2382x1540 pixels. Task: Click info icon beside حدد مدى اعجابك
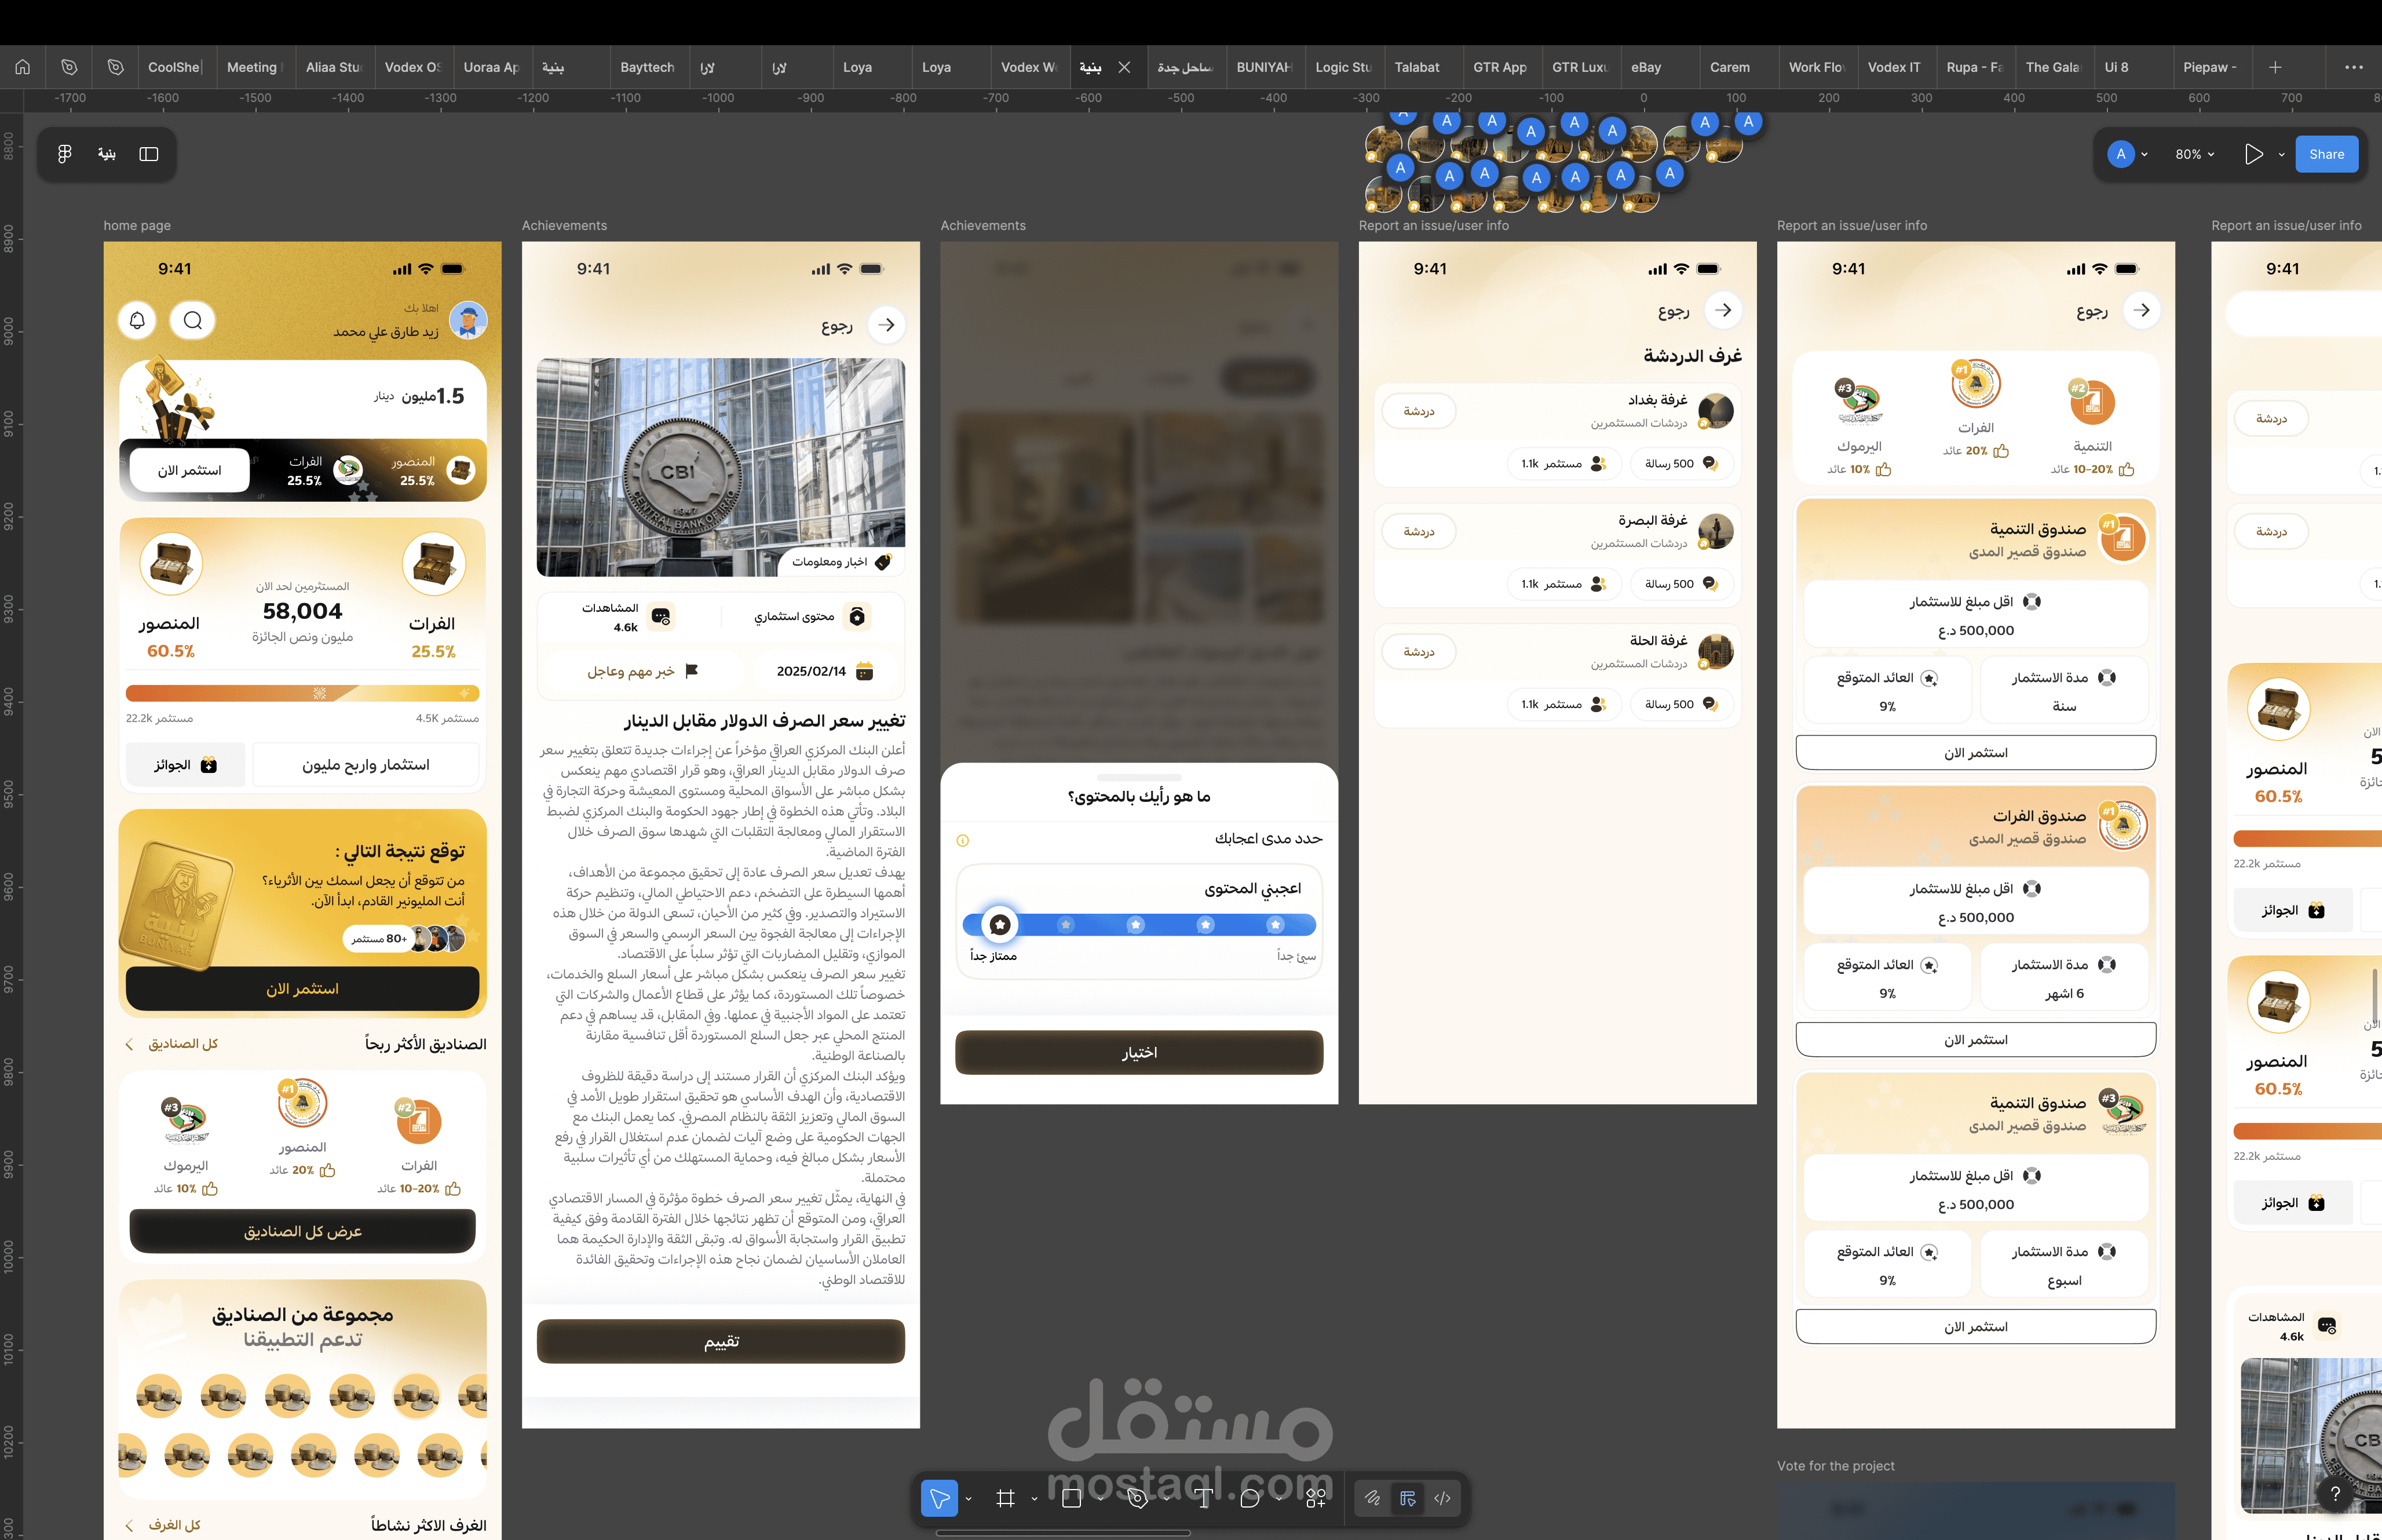pos(963,840)
